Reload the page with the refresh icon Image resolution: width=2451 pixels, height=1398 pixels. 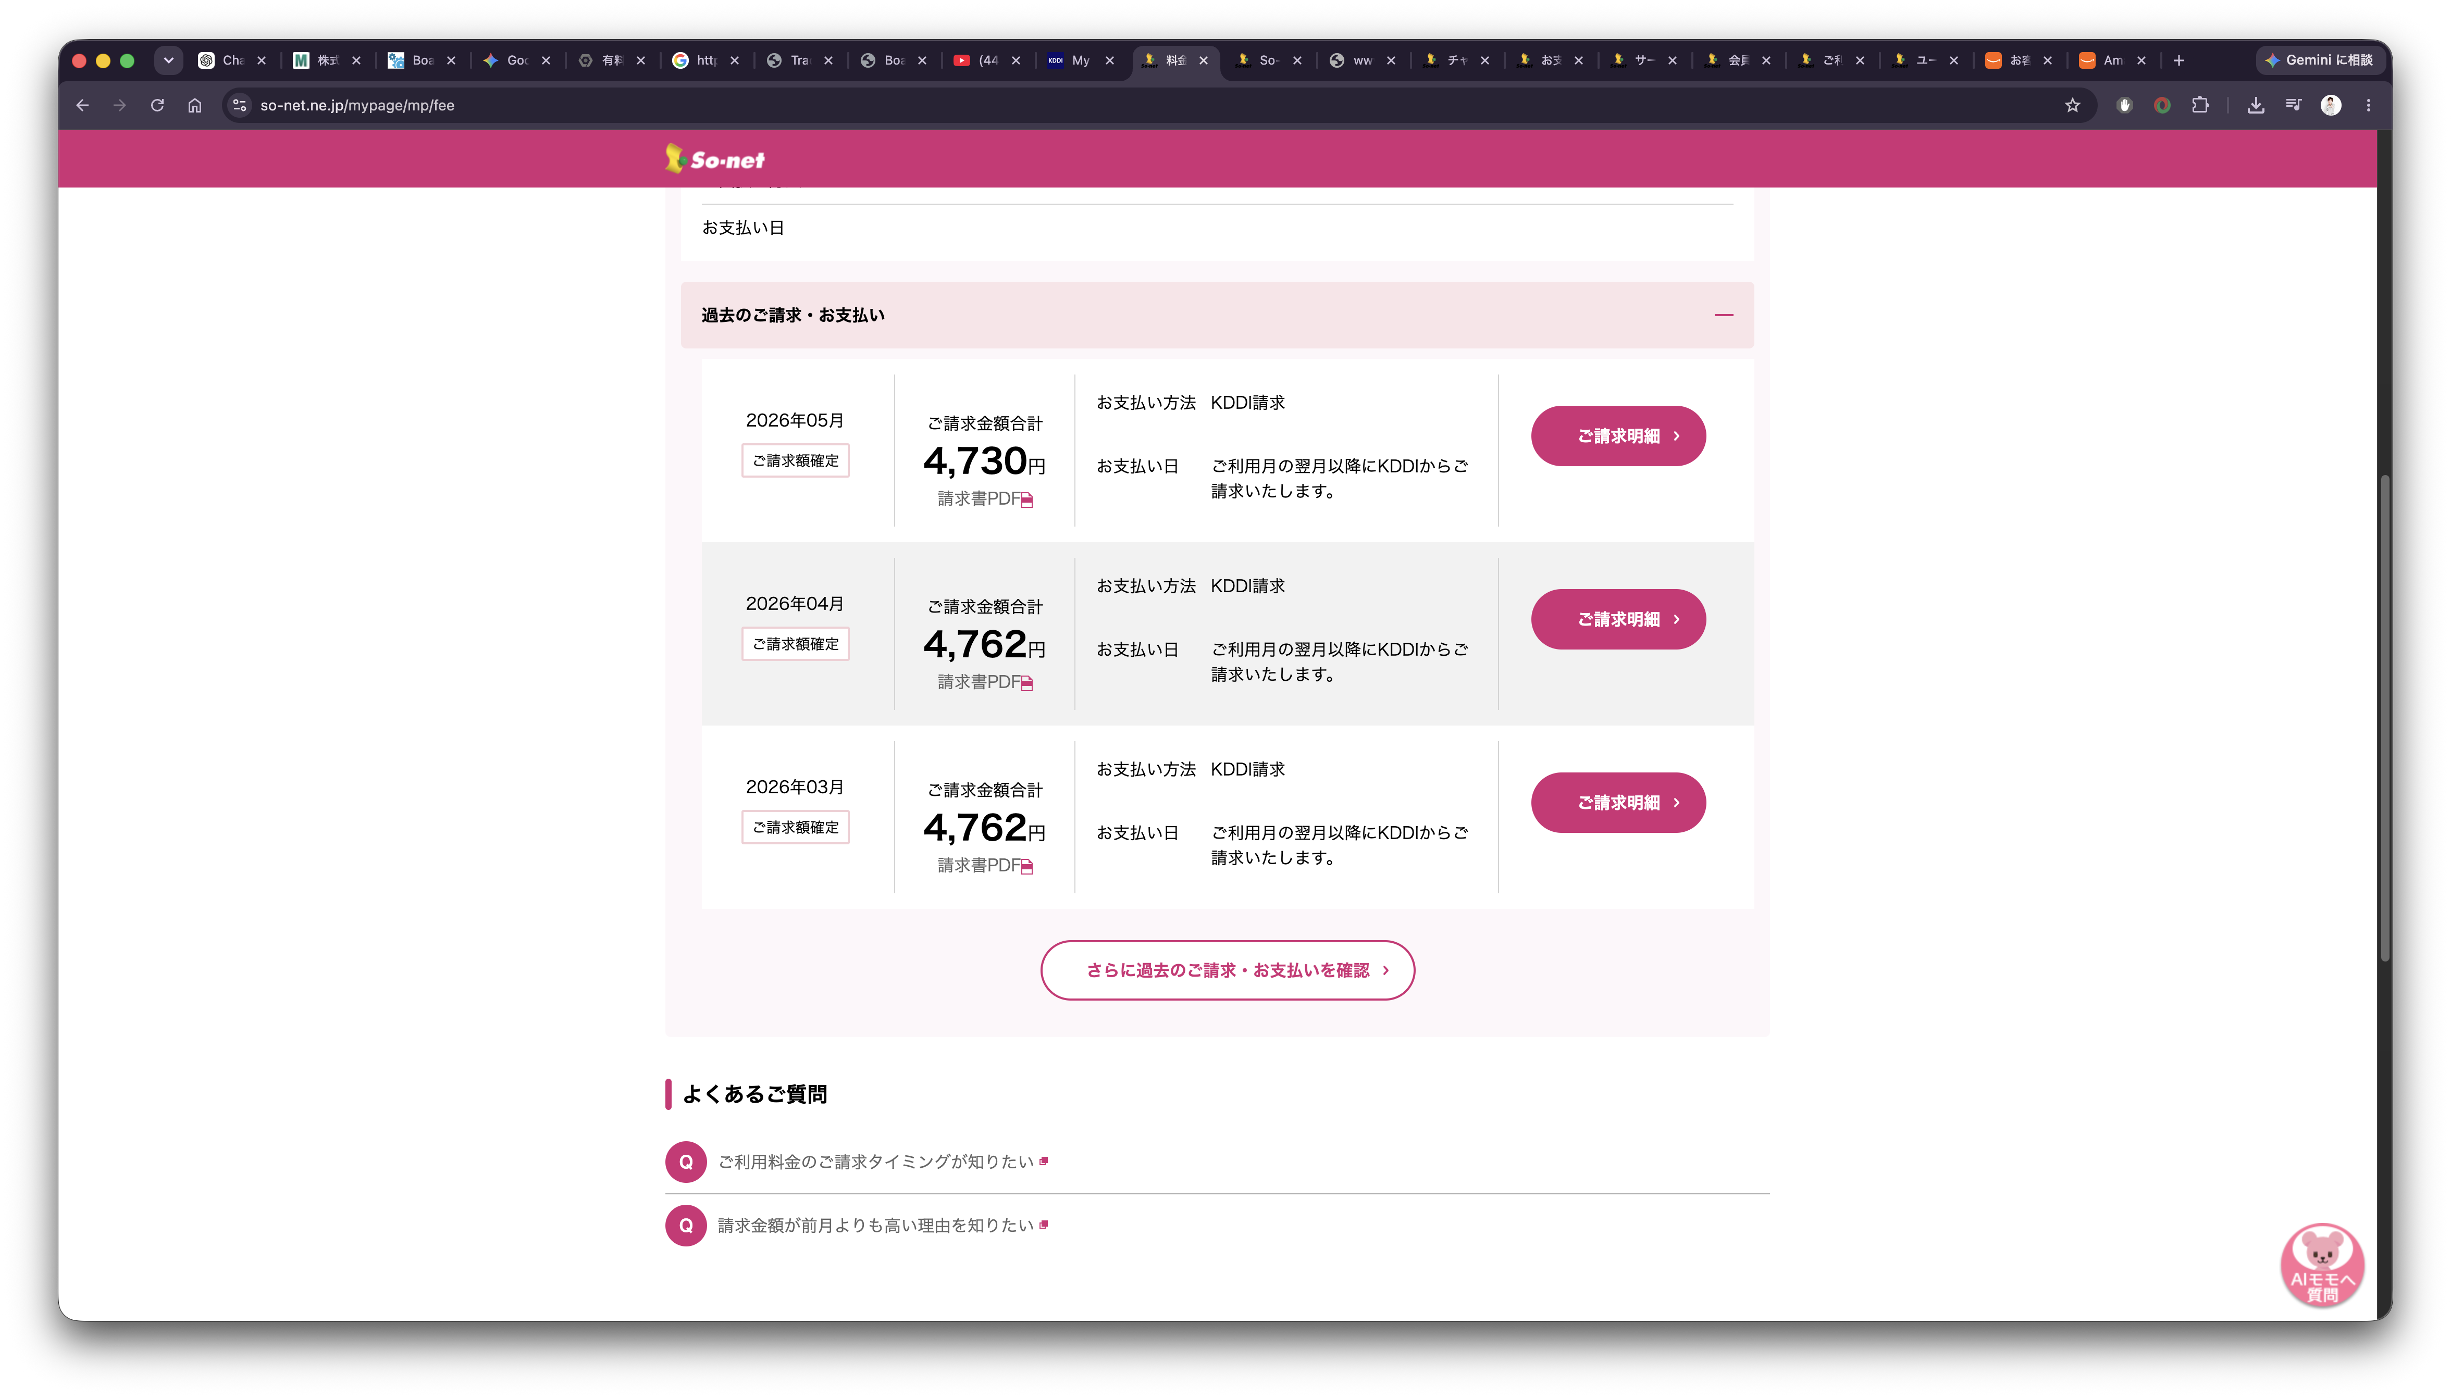157,106
